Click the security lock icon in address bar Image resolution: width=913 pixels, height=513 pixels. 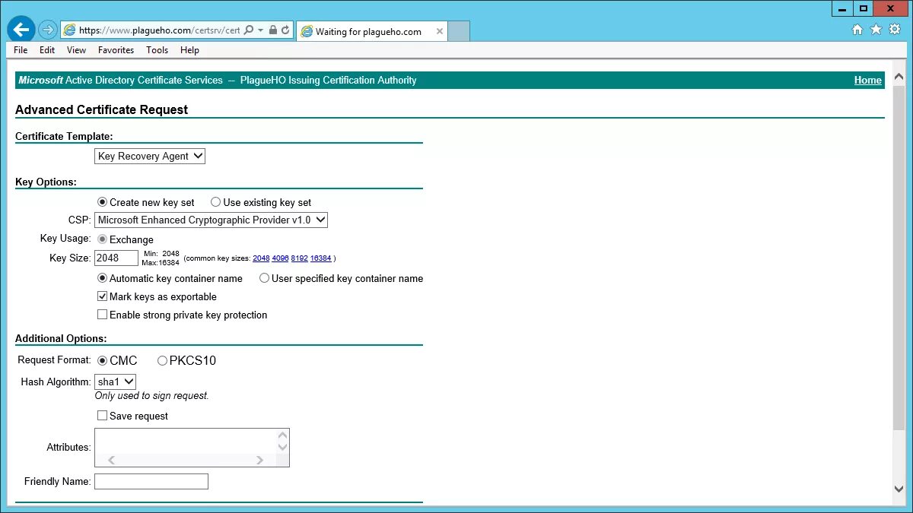pos(273,30)
